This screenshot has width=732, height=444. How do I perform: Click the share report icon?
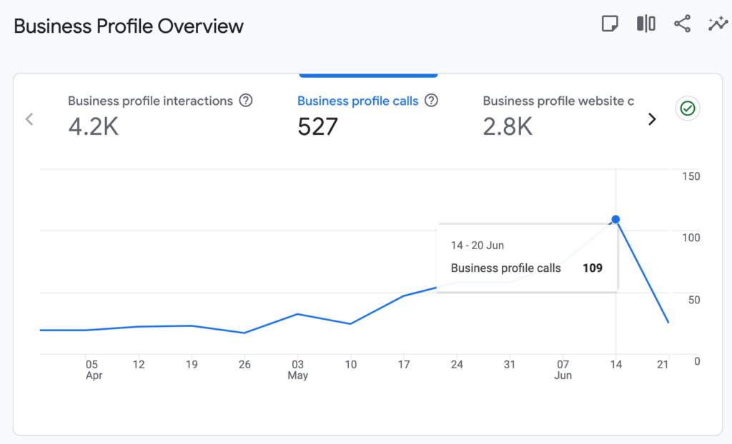(682, 24)
